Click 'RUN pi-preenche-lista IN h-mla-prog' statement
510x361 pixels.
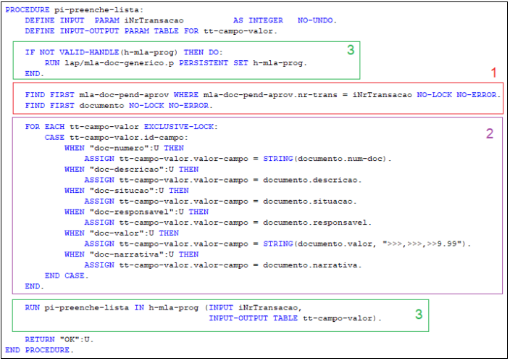tap(112, 307)
